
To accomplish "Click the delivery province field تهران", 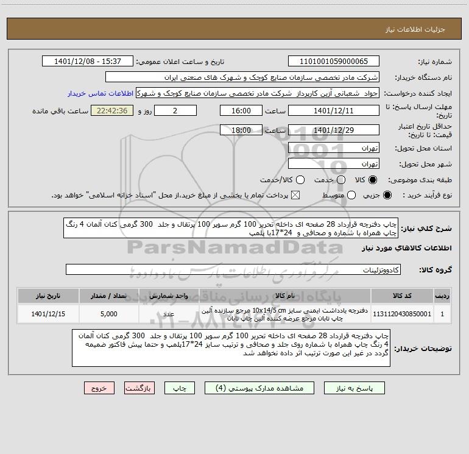I will [x=334, y=148].
